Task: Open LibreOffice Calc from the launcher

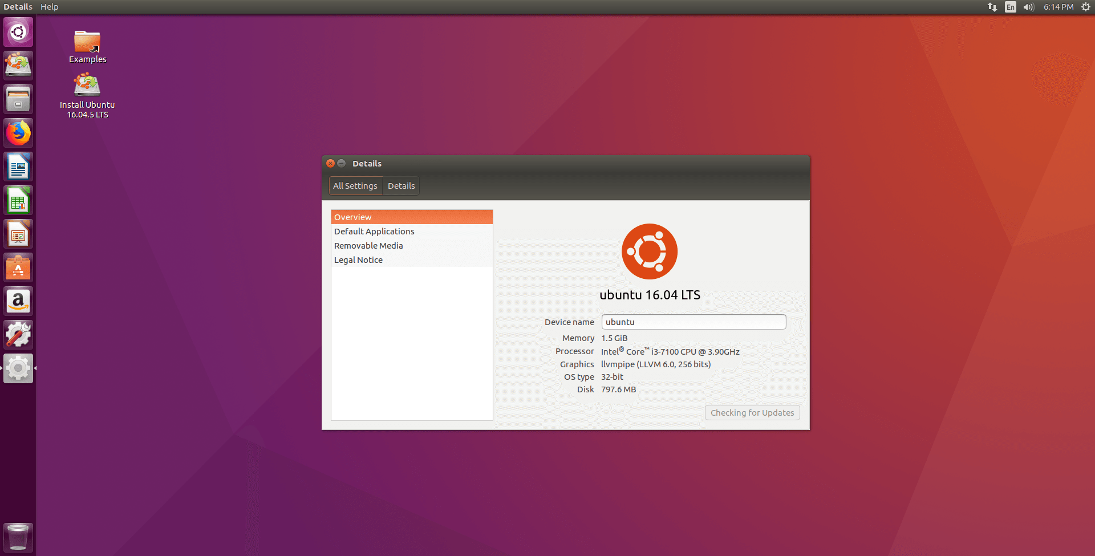Action: tap(18, 200)
